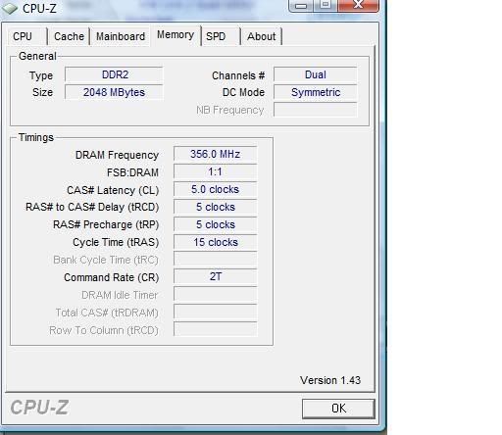
Task: Open the SPD tab
Action: [221, 36]
